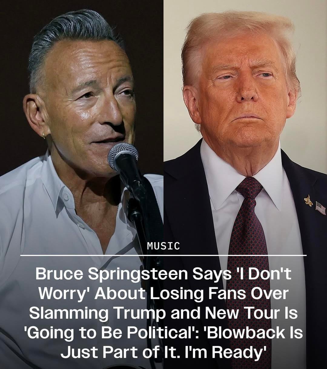Click the American flag lapel pin
327x369 pixels.
tap(320, 208)
